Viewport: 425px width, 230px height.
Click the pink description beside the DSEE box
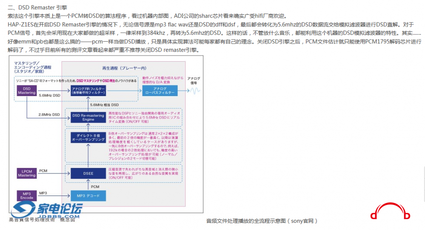coord(143,173)
